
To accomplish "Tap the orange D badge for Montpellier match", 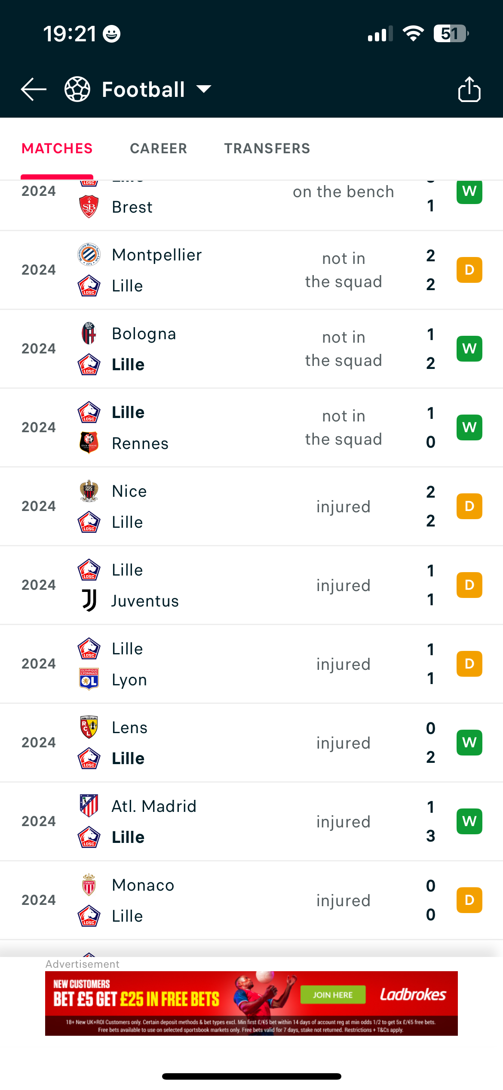I will tap(469, 270).
